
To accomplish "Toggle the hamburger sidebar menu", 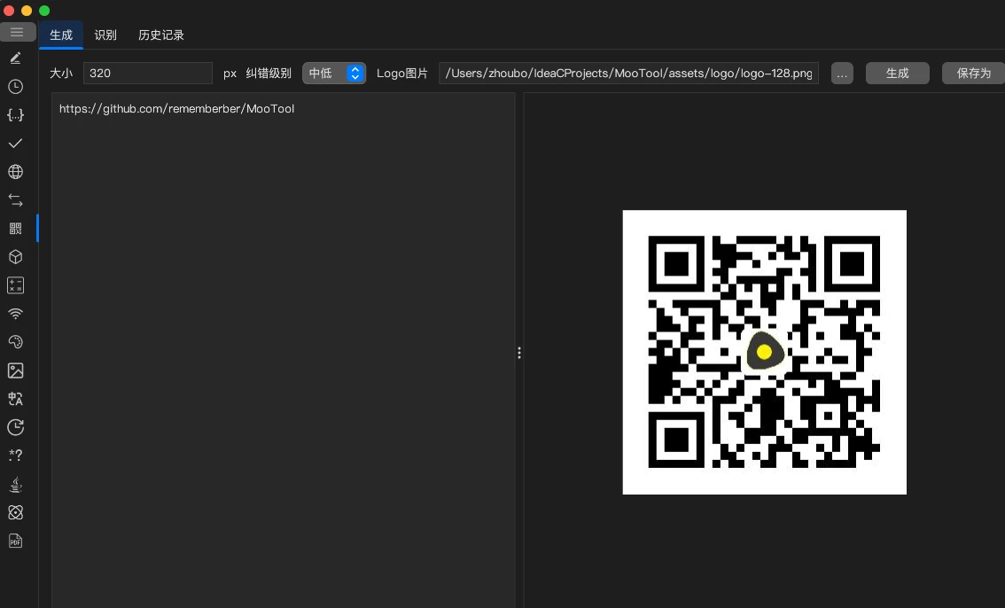I will coord(18,32).
